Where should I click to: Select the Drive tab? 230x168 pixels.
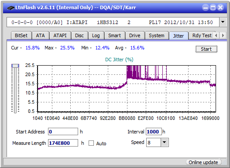click(135, 35)
